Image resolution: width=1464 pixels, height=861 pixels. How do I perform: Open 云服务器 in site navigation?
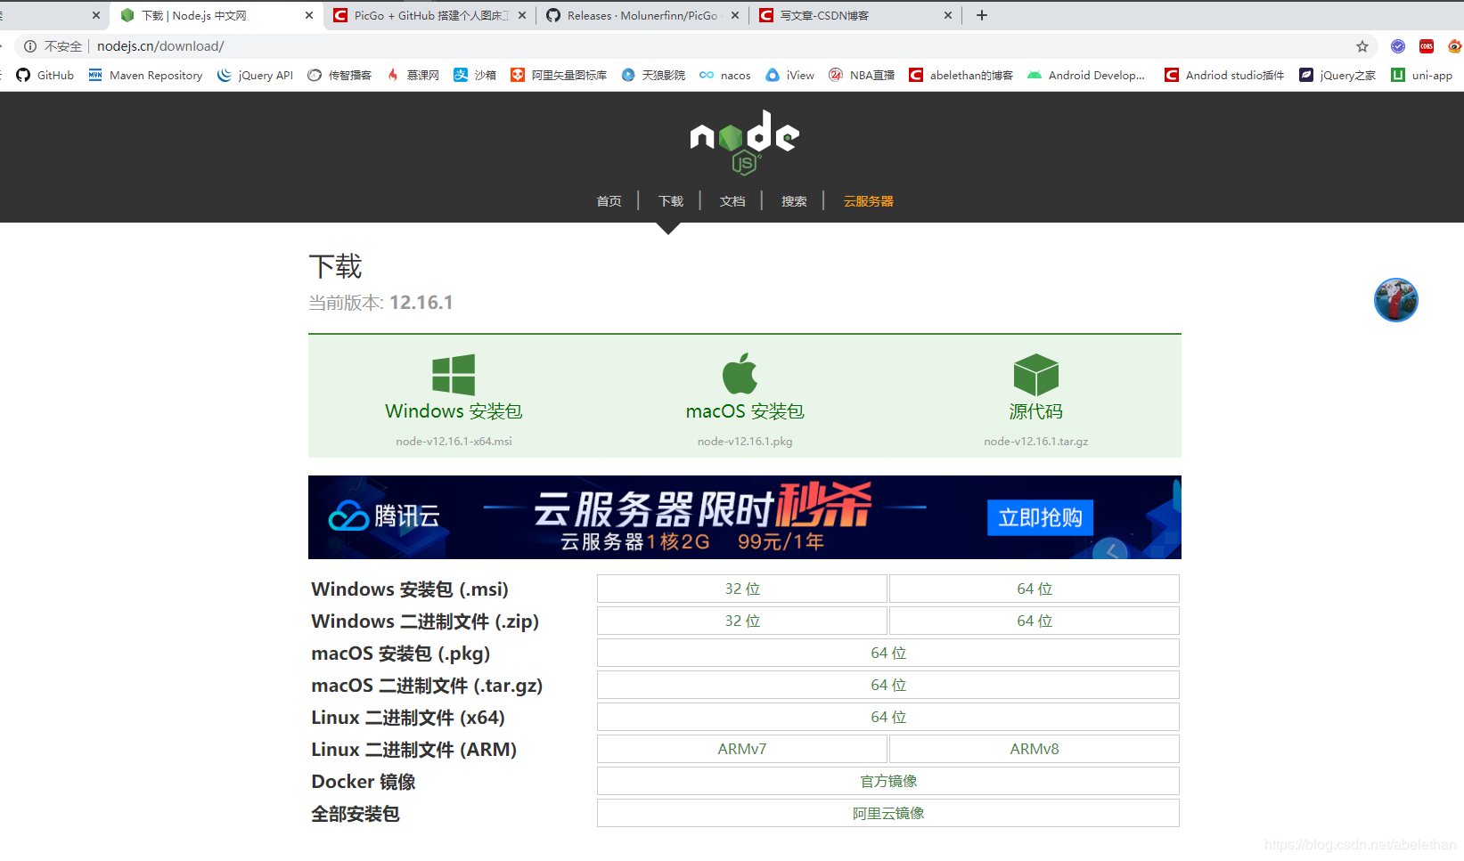pyautogui.click(x=869, y=201)
